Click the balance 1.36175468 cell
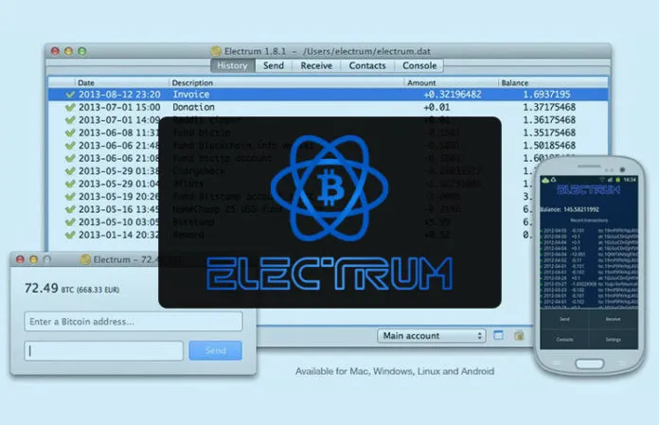 point(549,119)
